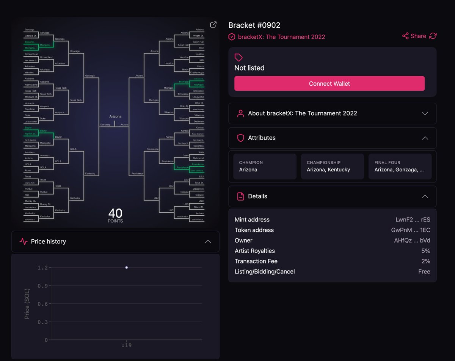Click the Mint address value LwnF2 ... rES
455x361 pixels.
(413, 220)
